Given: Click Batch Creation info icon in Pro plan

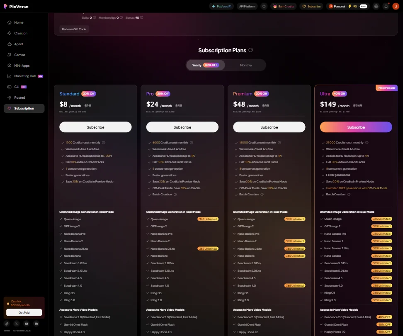Looking at the screenshot, I should (175, 195).
